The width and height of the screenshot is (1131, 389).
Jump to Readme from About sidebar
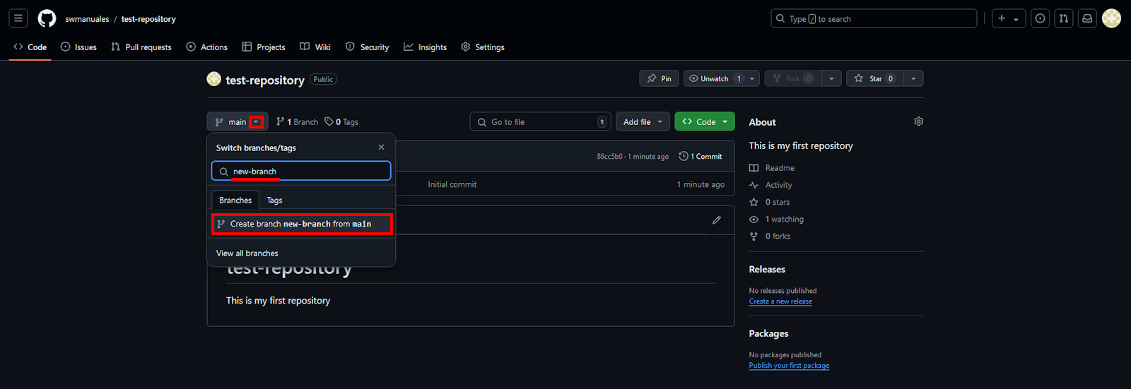point(772,168)
